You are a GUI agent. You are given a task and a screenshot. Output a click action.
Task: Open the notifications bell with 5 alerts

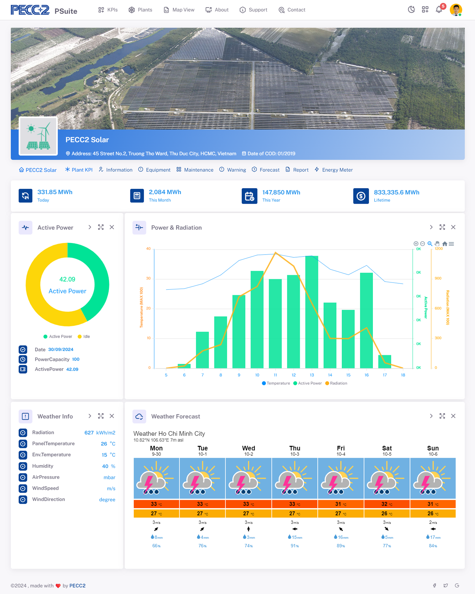(439, 10)
